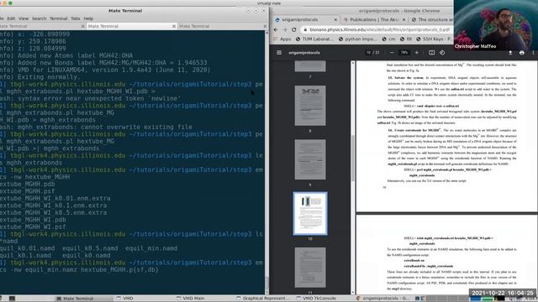
Task: Open the Help menu in Mate Terminal
Action: [88, 18]
